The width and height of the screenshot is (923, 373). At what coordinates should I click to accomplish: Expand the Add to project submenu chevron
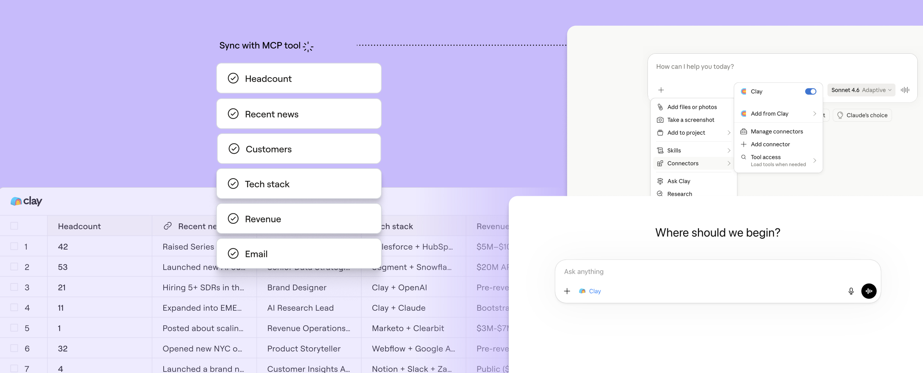point(729,133)
